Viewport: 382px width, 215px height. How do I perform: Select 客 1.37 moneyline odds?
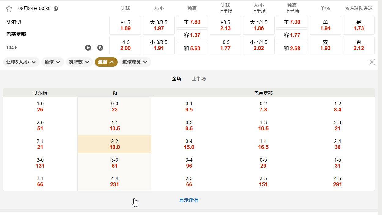[192, 35]
